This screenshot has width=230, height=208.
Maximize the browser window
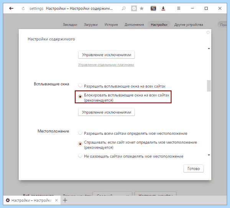tap(206, 8)
